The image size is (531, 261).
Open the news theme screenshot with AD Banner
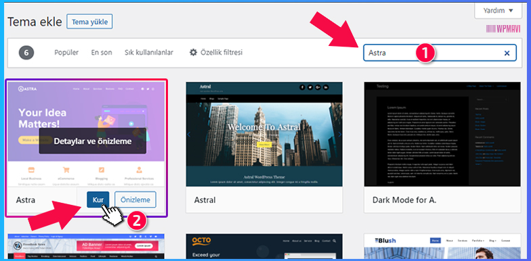[86, 246]
